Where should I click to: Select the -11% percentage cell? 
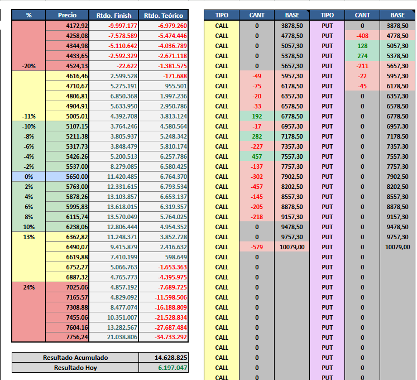tap(28, 116)
